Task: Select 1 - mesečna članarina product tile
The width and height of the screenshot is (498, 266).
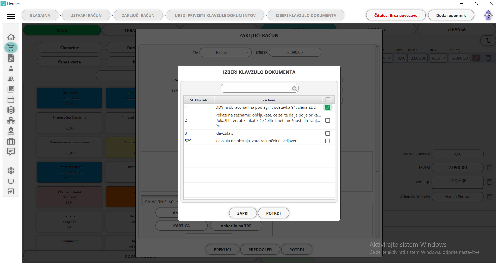Action: coord(70,123)
